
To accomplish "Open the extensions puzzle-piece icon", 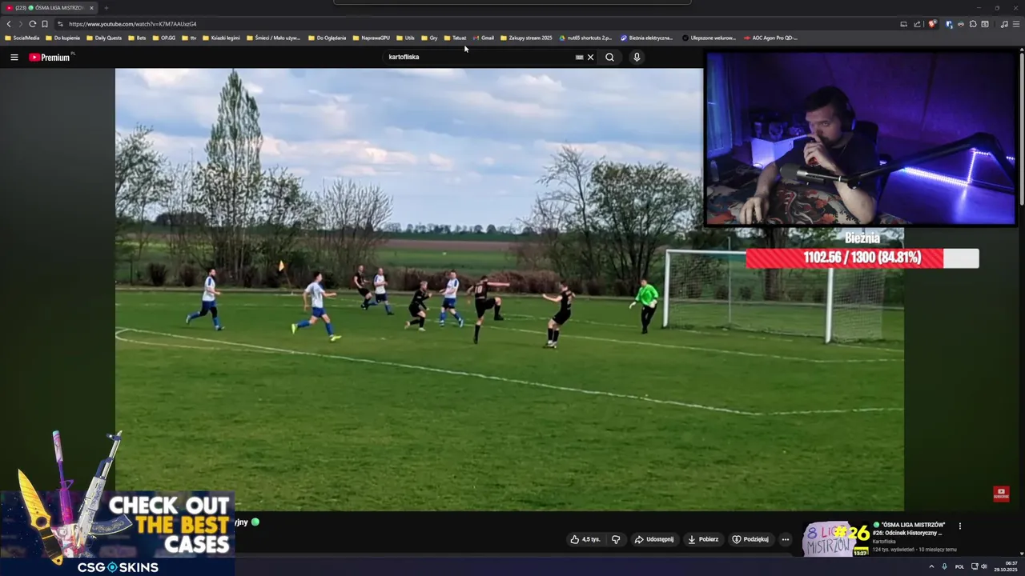I will 973,24.
